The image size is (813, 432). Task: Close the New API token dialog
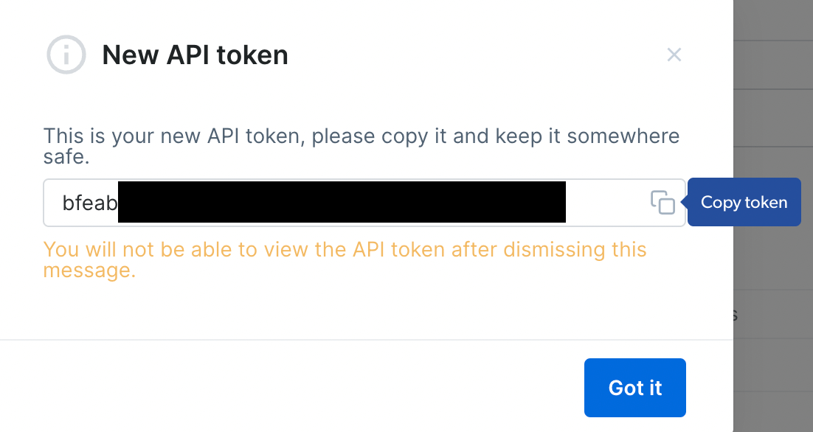[x=674, y=55]
